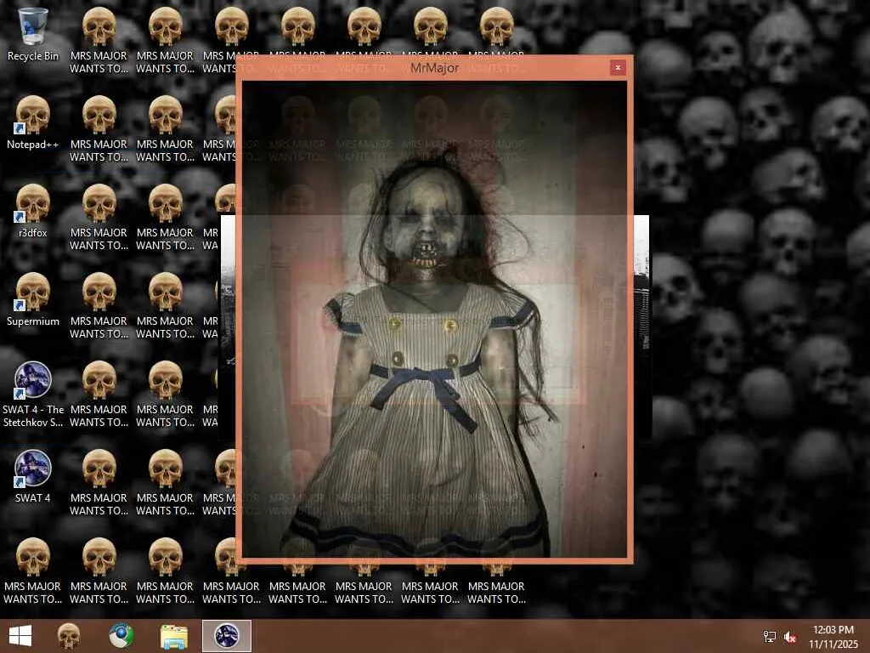Open the r3dfox browser shortcut
Viewport: 870px width, 653px height.
coord(33,211)
